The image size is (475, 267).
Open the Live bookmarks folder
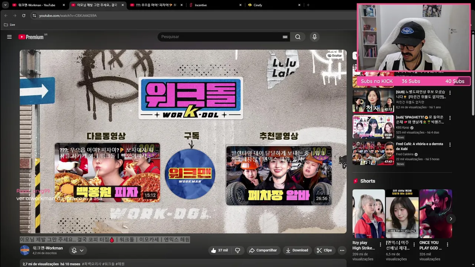(x=10, y=25)
